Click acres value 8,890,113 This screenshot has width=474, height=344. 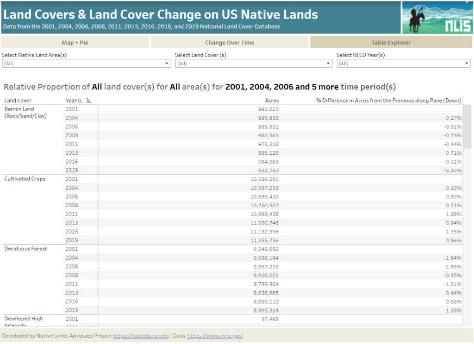pos(266,302)
